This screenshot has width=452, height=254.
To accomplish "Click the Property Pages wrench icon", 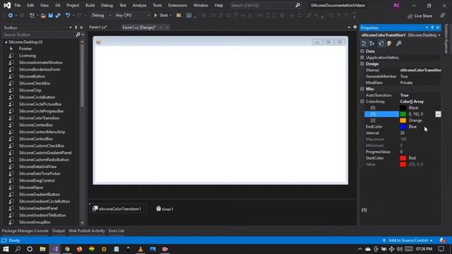I will coord(398,43).
